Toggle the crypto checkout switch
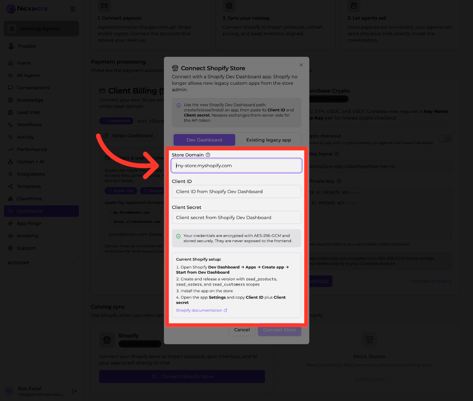Screen dimensions: 473x401 pos(445,138)
